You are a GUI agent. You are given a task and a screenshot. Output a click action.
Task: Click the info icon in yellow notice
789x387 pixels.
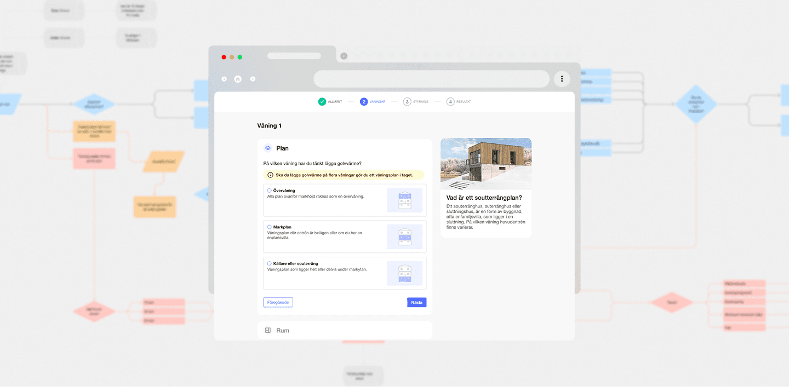(270, 175)
